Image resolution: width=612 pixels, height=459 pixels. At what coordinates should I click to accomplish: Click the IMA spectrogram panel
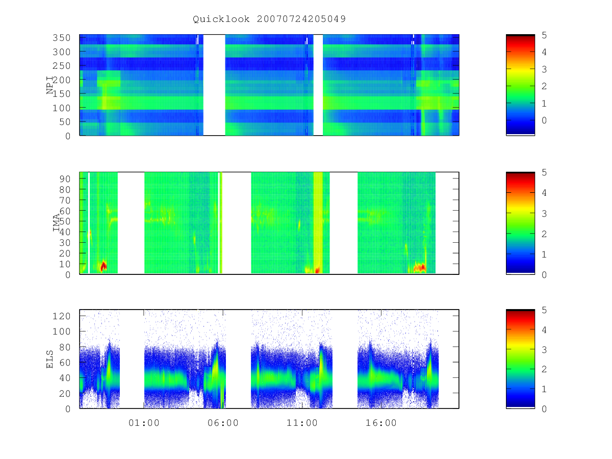click(x=269, y=223)
